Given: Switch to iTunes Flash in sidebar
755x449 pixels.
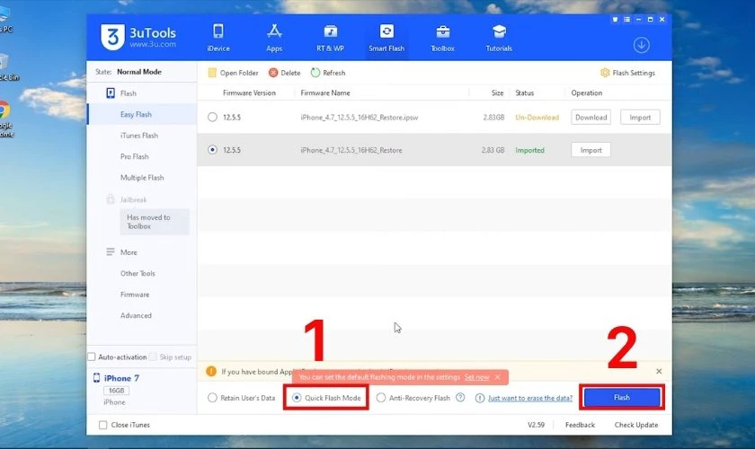Looking at the screenshot, I should click(138, 136).
